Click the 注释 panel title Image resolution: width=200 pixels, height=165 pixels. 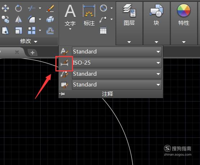[x=108, y=94]
